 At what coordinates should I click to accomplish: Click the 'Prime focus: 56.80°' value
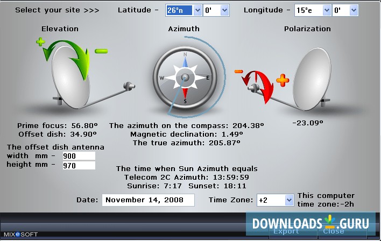click(58, 125)
